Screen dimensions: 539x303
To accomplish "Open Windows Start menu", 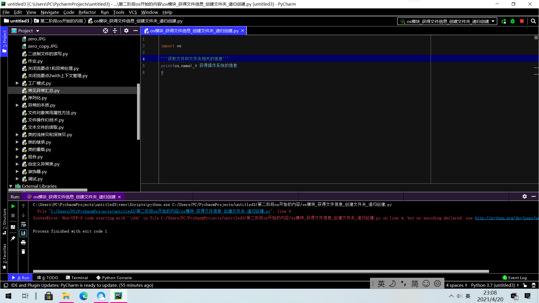I will 8,296.
